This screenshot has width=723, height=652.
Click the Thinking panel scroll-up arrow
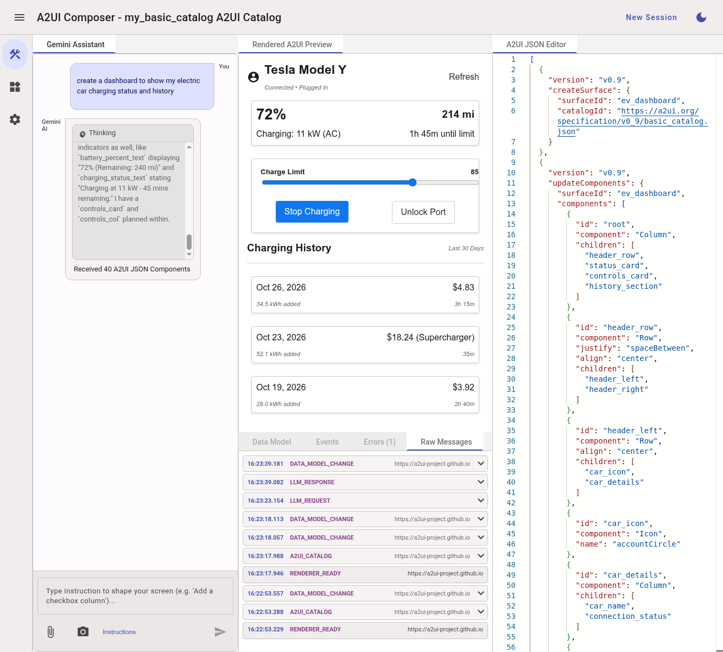189,147
